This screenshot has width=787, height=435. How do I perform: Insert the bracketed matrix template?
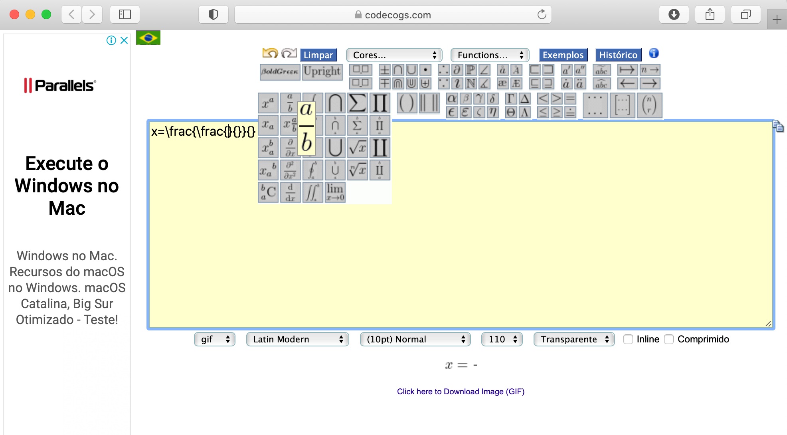(622, 105)
